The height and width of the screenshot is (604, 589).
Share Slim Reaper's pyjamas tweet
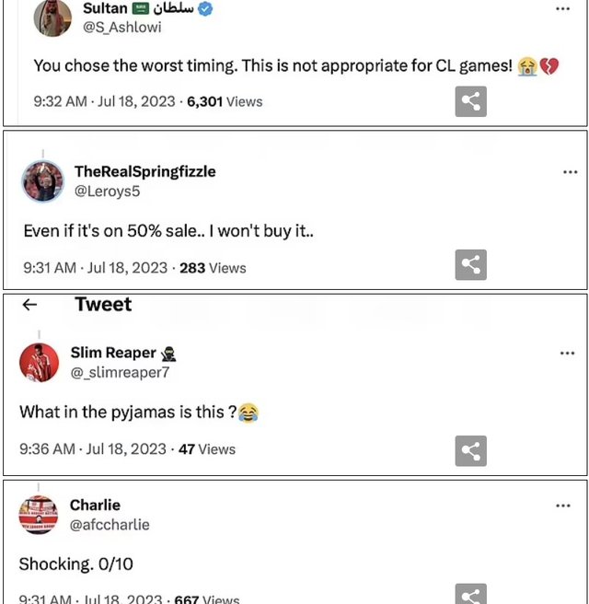tap(470, 451)
